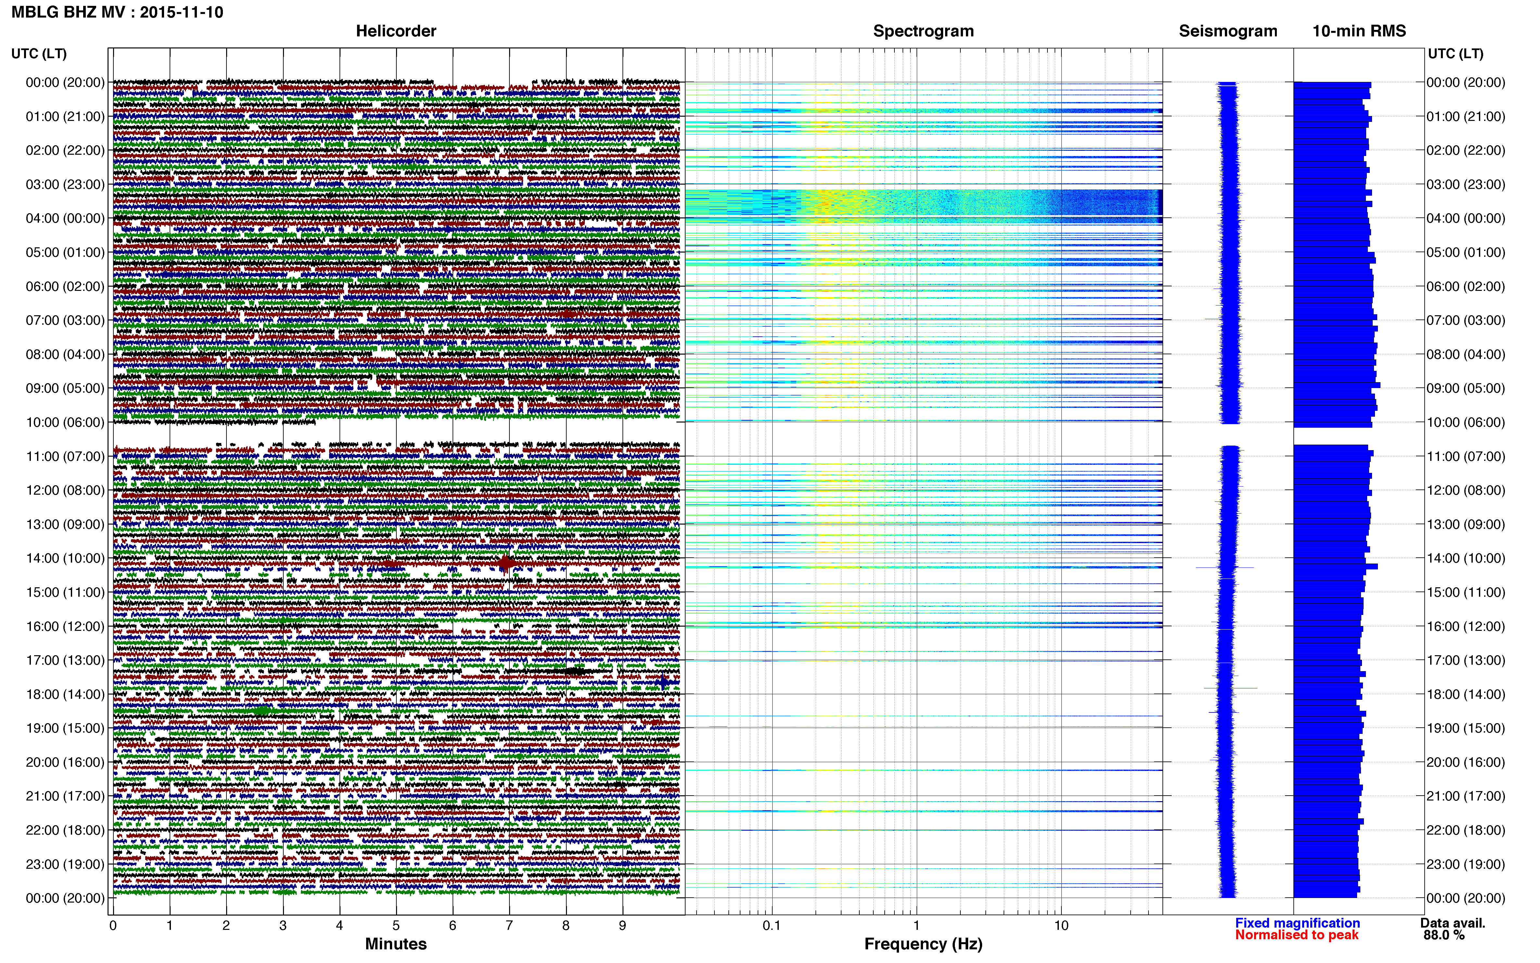Screen dimensions: 1540x963
Task: Select the Seismogram panel heading
Action: (x=1227, y=31)
